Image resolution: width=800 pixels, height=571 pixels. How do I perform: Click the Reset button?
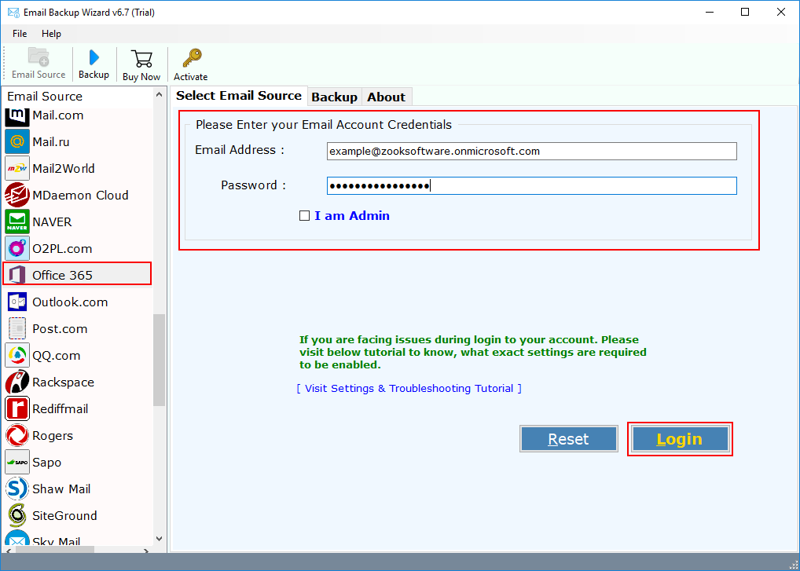pos(568,439)
